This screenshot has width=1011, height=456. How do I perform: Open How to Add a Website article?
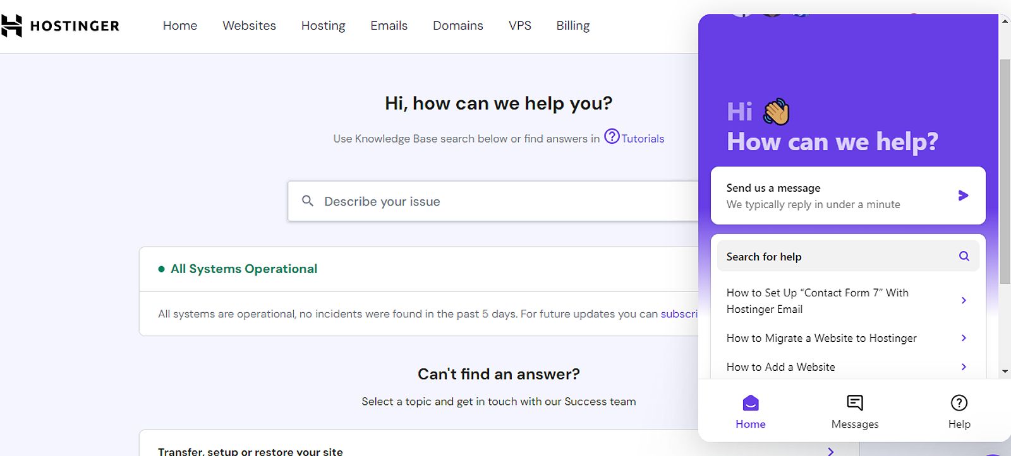[848, 367]
